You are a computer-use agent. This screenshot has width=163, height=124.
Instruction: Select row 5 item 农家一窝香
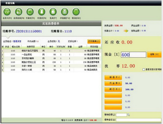coord(27,66)
